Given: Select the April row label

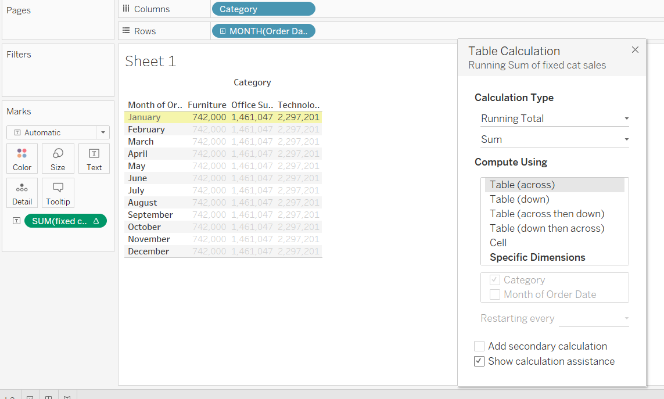Looking at the screenshot, I should tap(138, 154).
